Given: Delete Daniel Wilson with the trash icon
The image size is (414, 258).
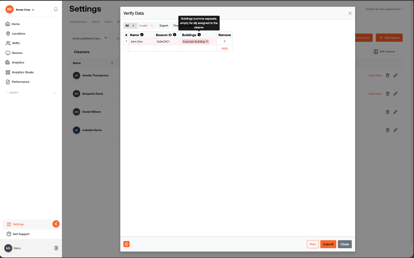Looking at the screenshot, I should [x=387, y=112].
